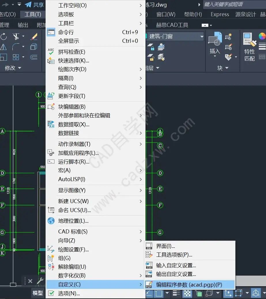Screen dimensions: 266x299
Task: Open the 建筑-门窗 layer dropdown
Action: pyautogui.click(x=202, y=36)
